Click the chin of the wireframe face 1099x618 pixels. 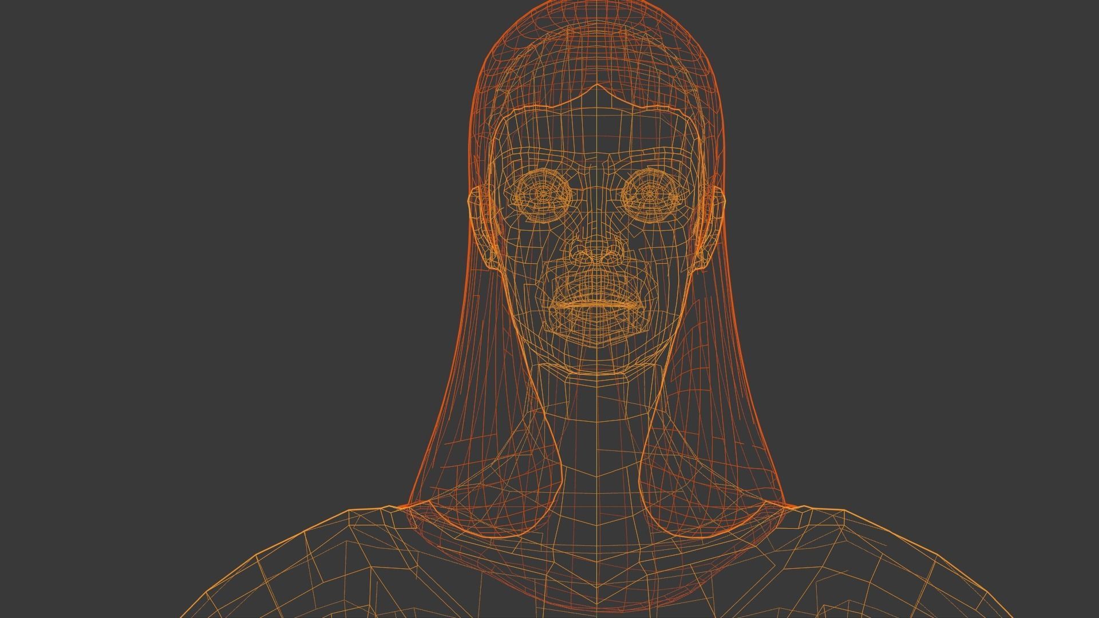coord(597,339)
